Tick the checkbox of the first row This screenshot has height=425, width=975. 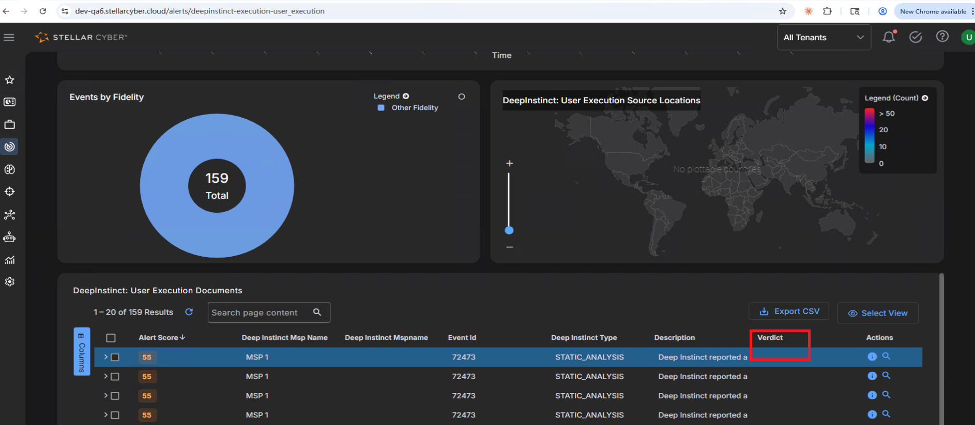[x=115, y=357]
